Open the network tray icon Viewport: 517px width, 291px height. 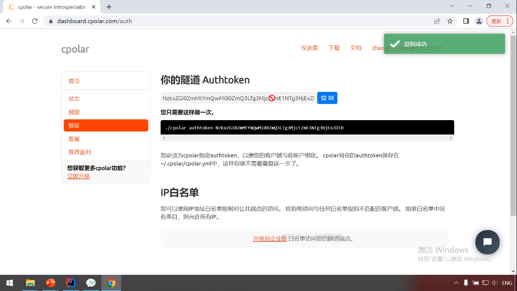[485, 283]
